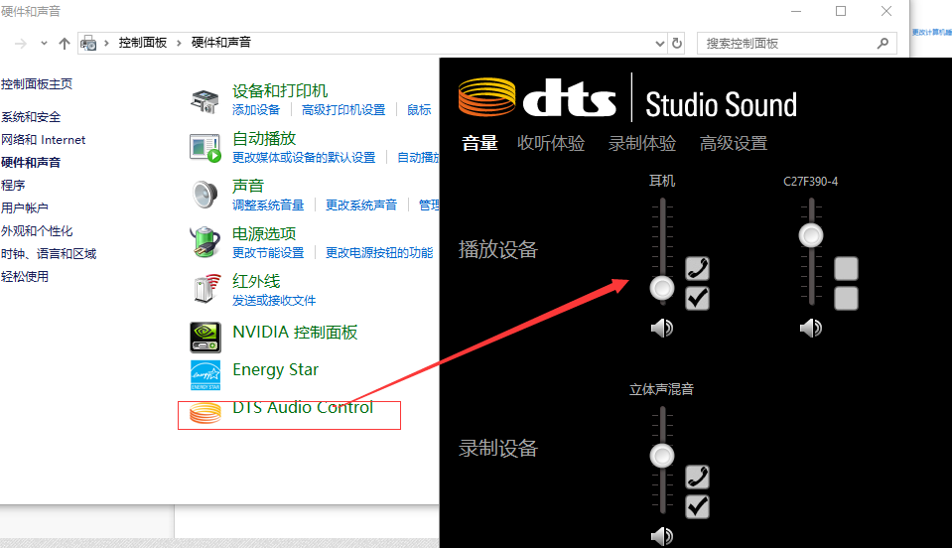Click the 更改节能设置 link
Image resolution: width=952 pixels, height=548 pixels.
pos(268,253)
